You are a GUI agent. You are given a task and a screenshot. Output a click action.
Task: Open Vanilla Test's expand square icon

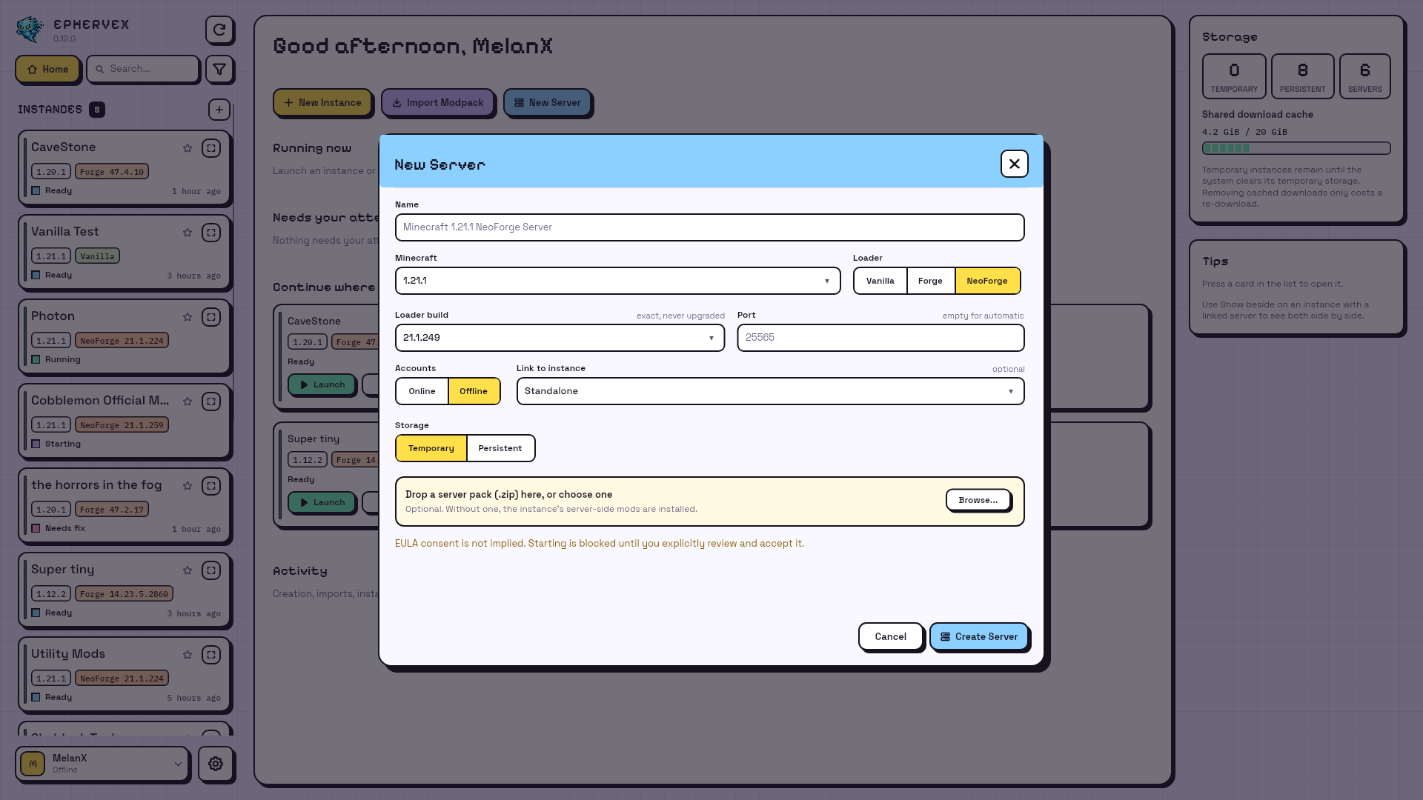tap(211, 233)
